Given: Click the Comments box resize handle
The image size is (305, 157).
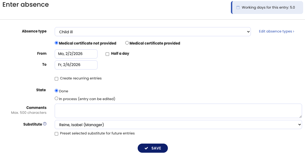Looking at the screenshot, I should (x=300, y=116).
